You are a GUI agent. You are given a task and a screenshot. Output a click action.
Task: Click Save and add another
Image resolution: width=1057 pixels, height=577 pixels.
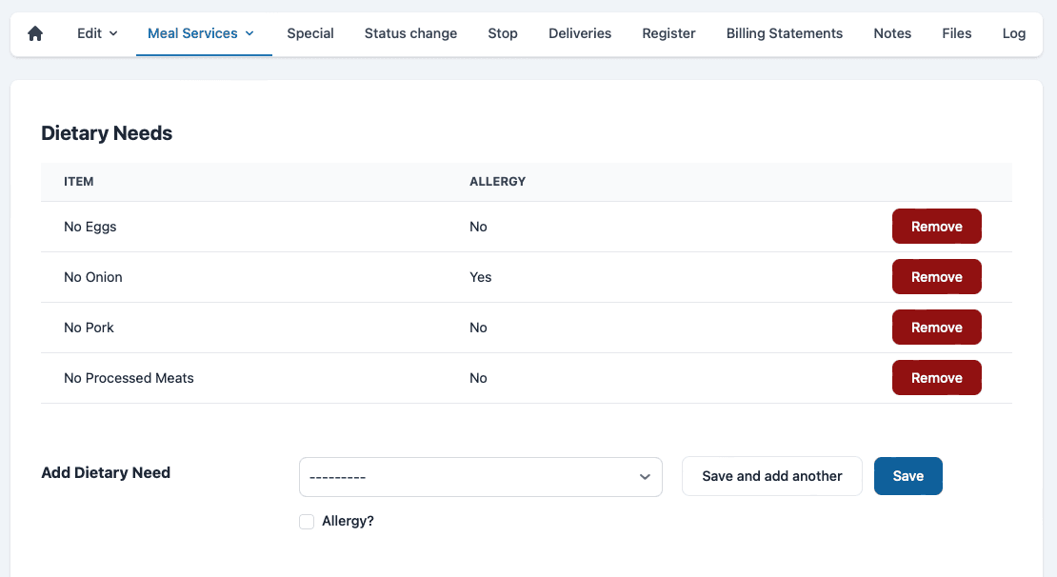[x=771, y=476]
